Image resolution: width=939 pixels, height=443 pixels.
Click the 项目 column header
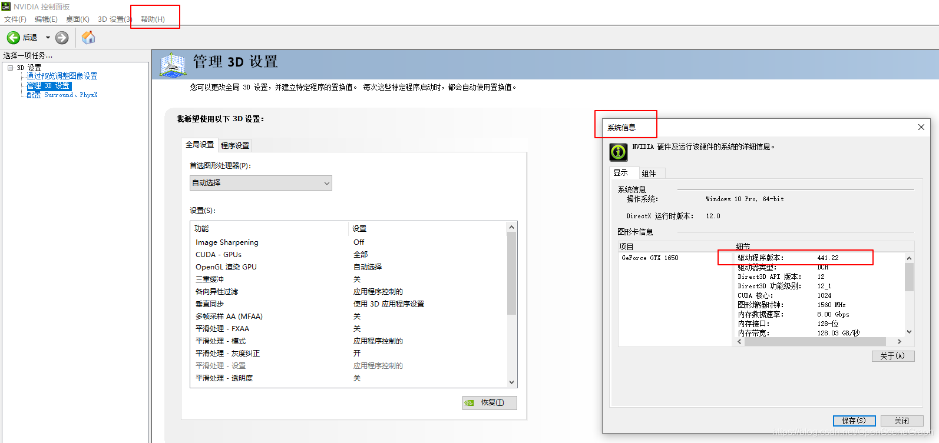coord(676,247)
